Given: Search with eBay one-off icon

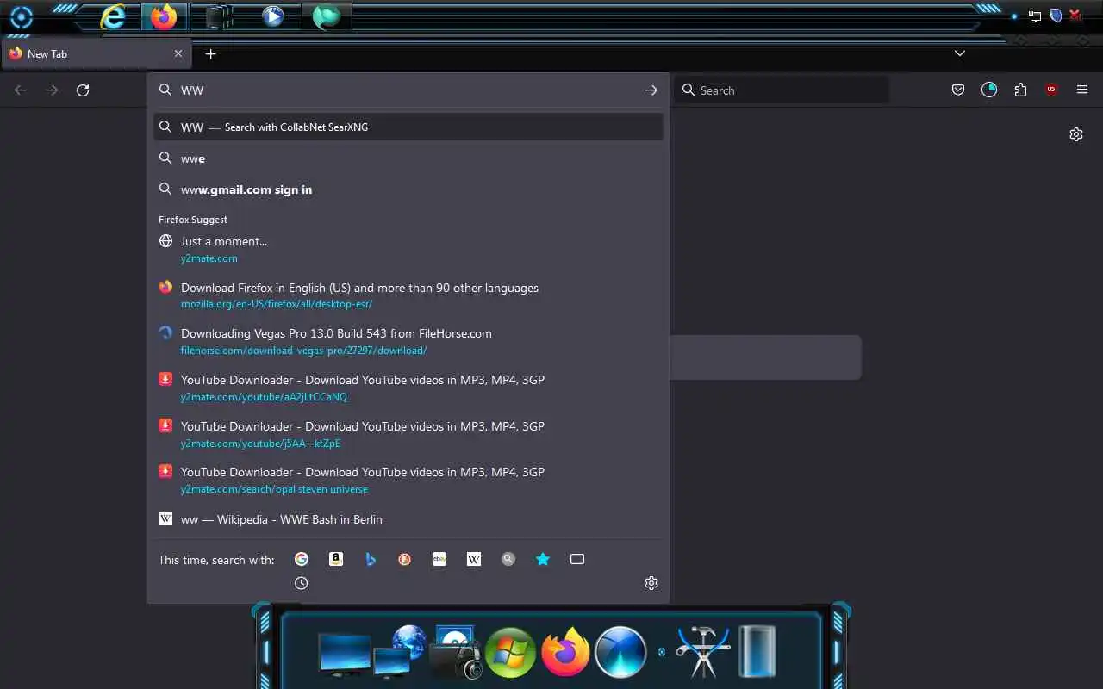Looking at the screenshot, I should coord(439,559).
